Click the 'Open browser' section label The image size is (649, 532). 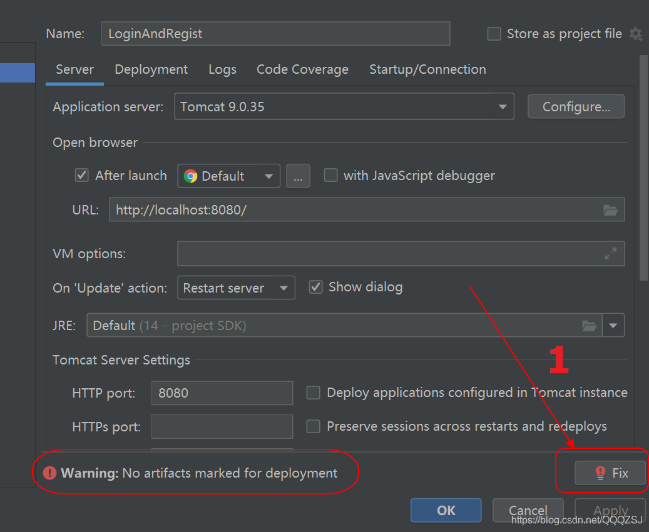(x=95, y=143)
